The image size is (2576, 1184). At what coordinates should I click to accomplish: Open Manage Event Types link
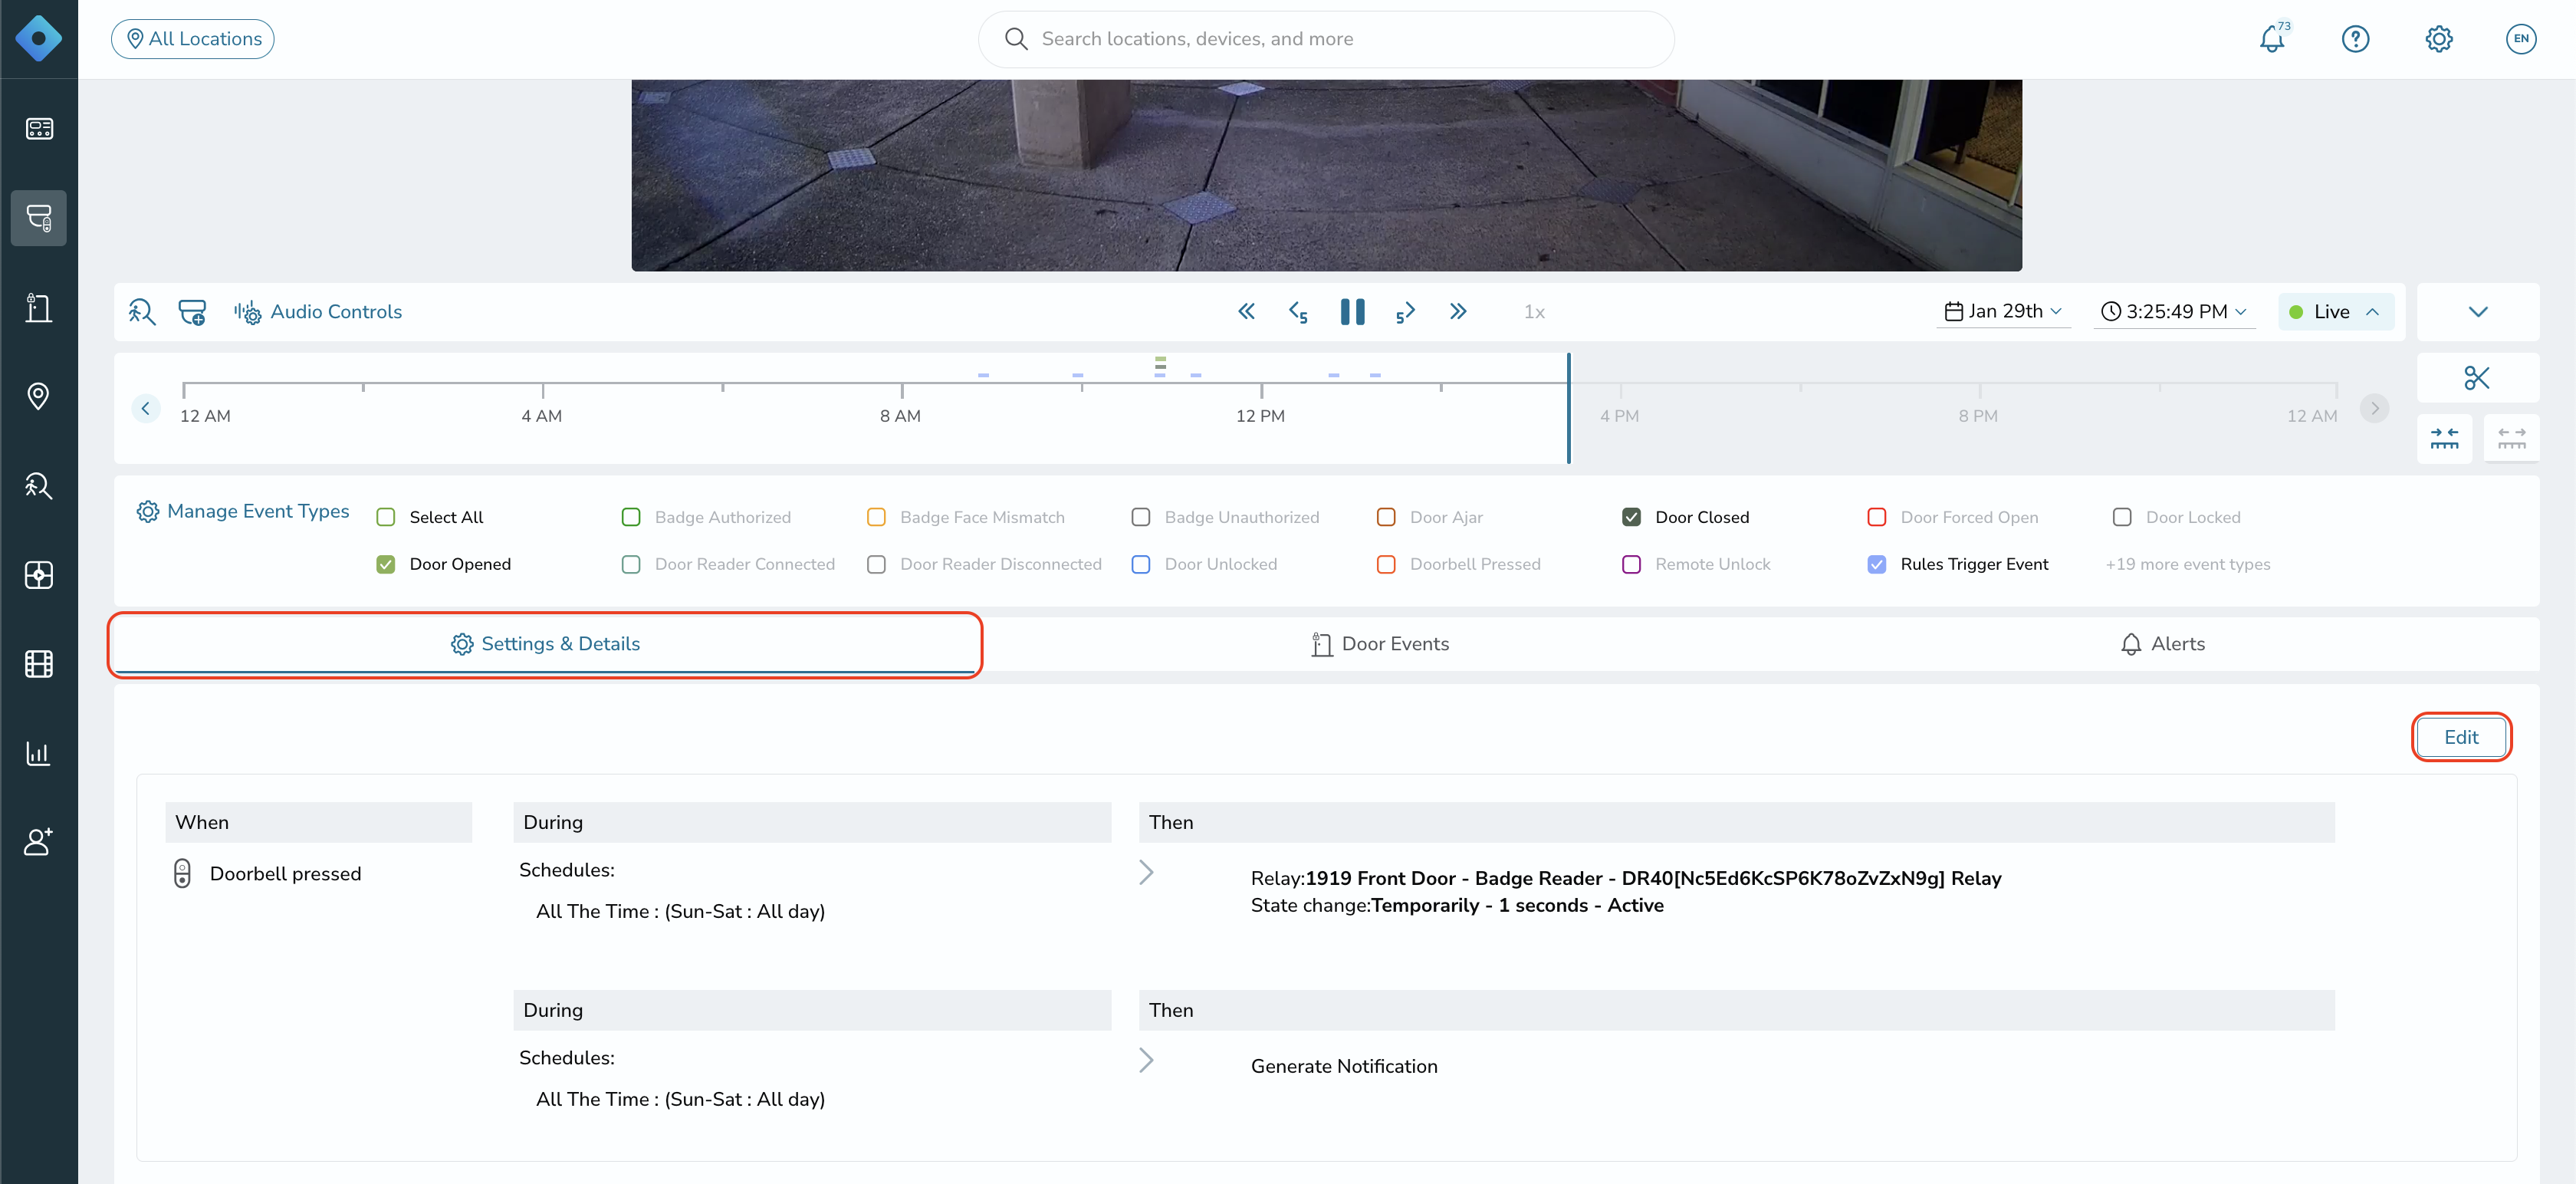243,511
